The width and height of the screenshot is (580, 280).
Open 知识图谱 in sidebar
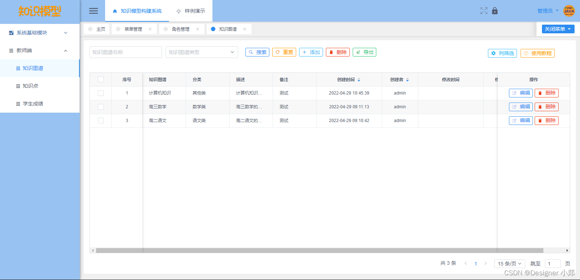(x=40, y=68)
